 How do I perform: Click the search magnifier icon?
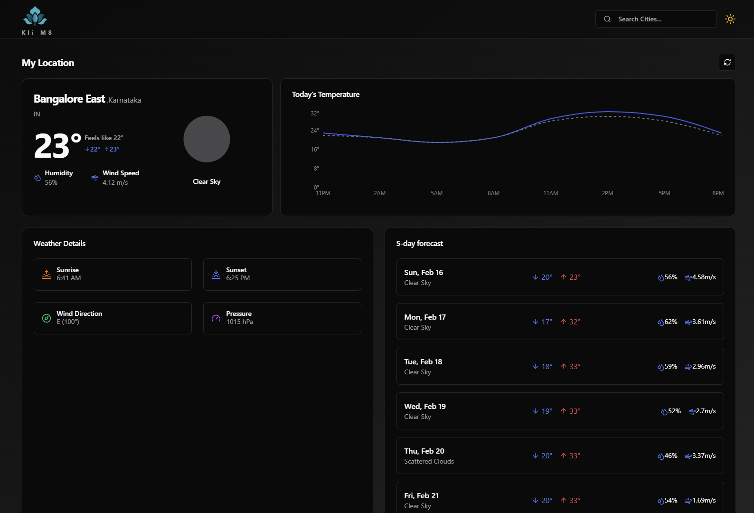tap(607, 19)
